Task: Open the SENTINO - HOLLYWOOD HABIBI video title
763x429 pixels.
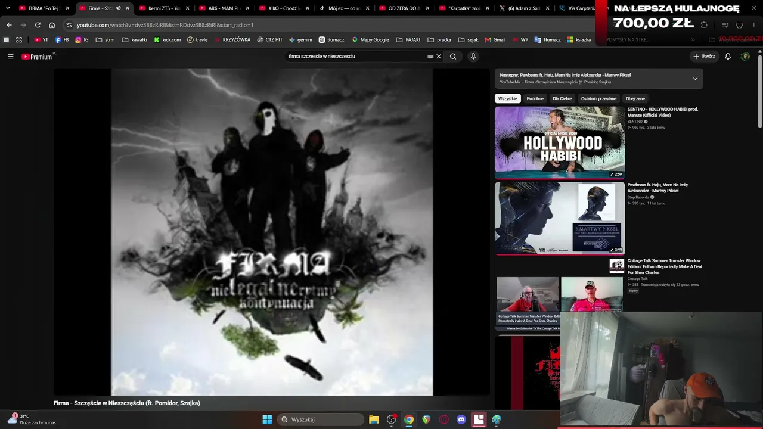Action: click(662, 112)
